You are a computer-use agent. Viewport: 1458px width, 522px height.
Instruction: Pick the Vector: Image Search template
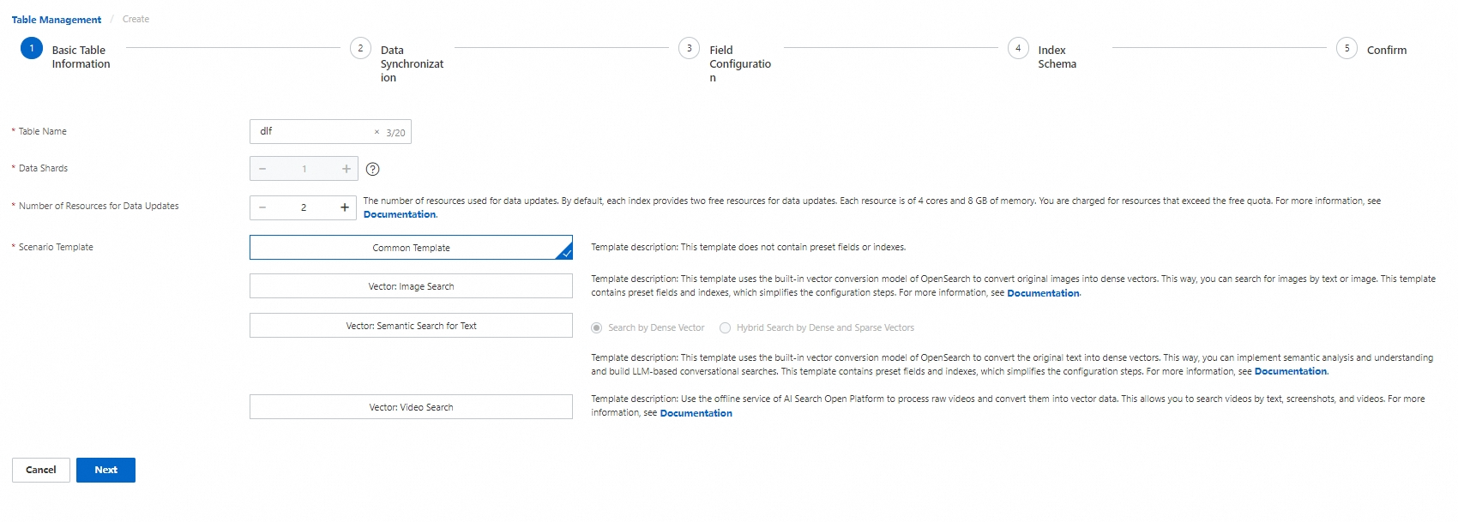coord(411,286)
